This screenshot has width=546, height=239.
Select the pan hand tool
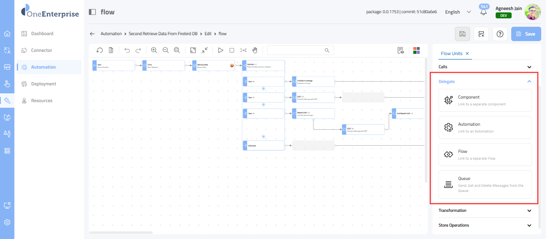(255, 50)
